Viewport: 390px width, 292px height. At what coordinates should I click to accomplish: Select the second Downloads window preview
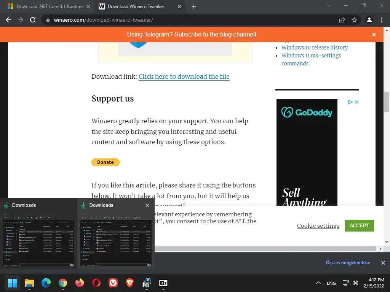(116, 234)
